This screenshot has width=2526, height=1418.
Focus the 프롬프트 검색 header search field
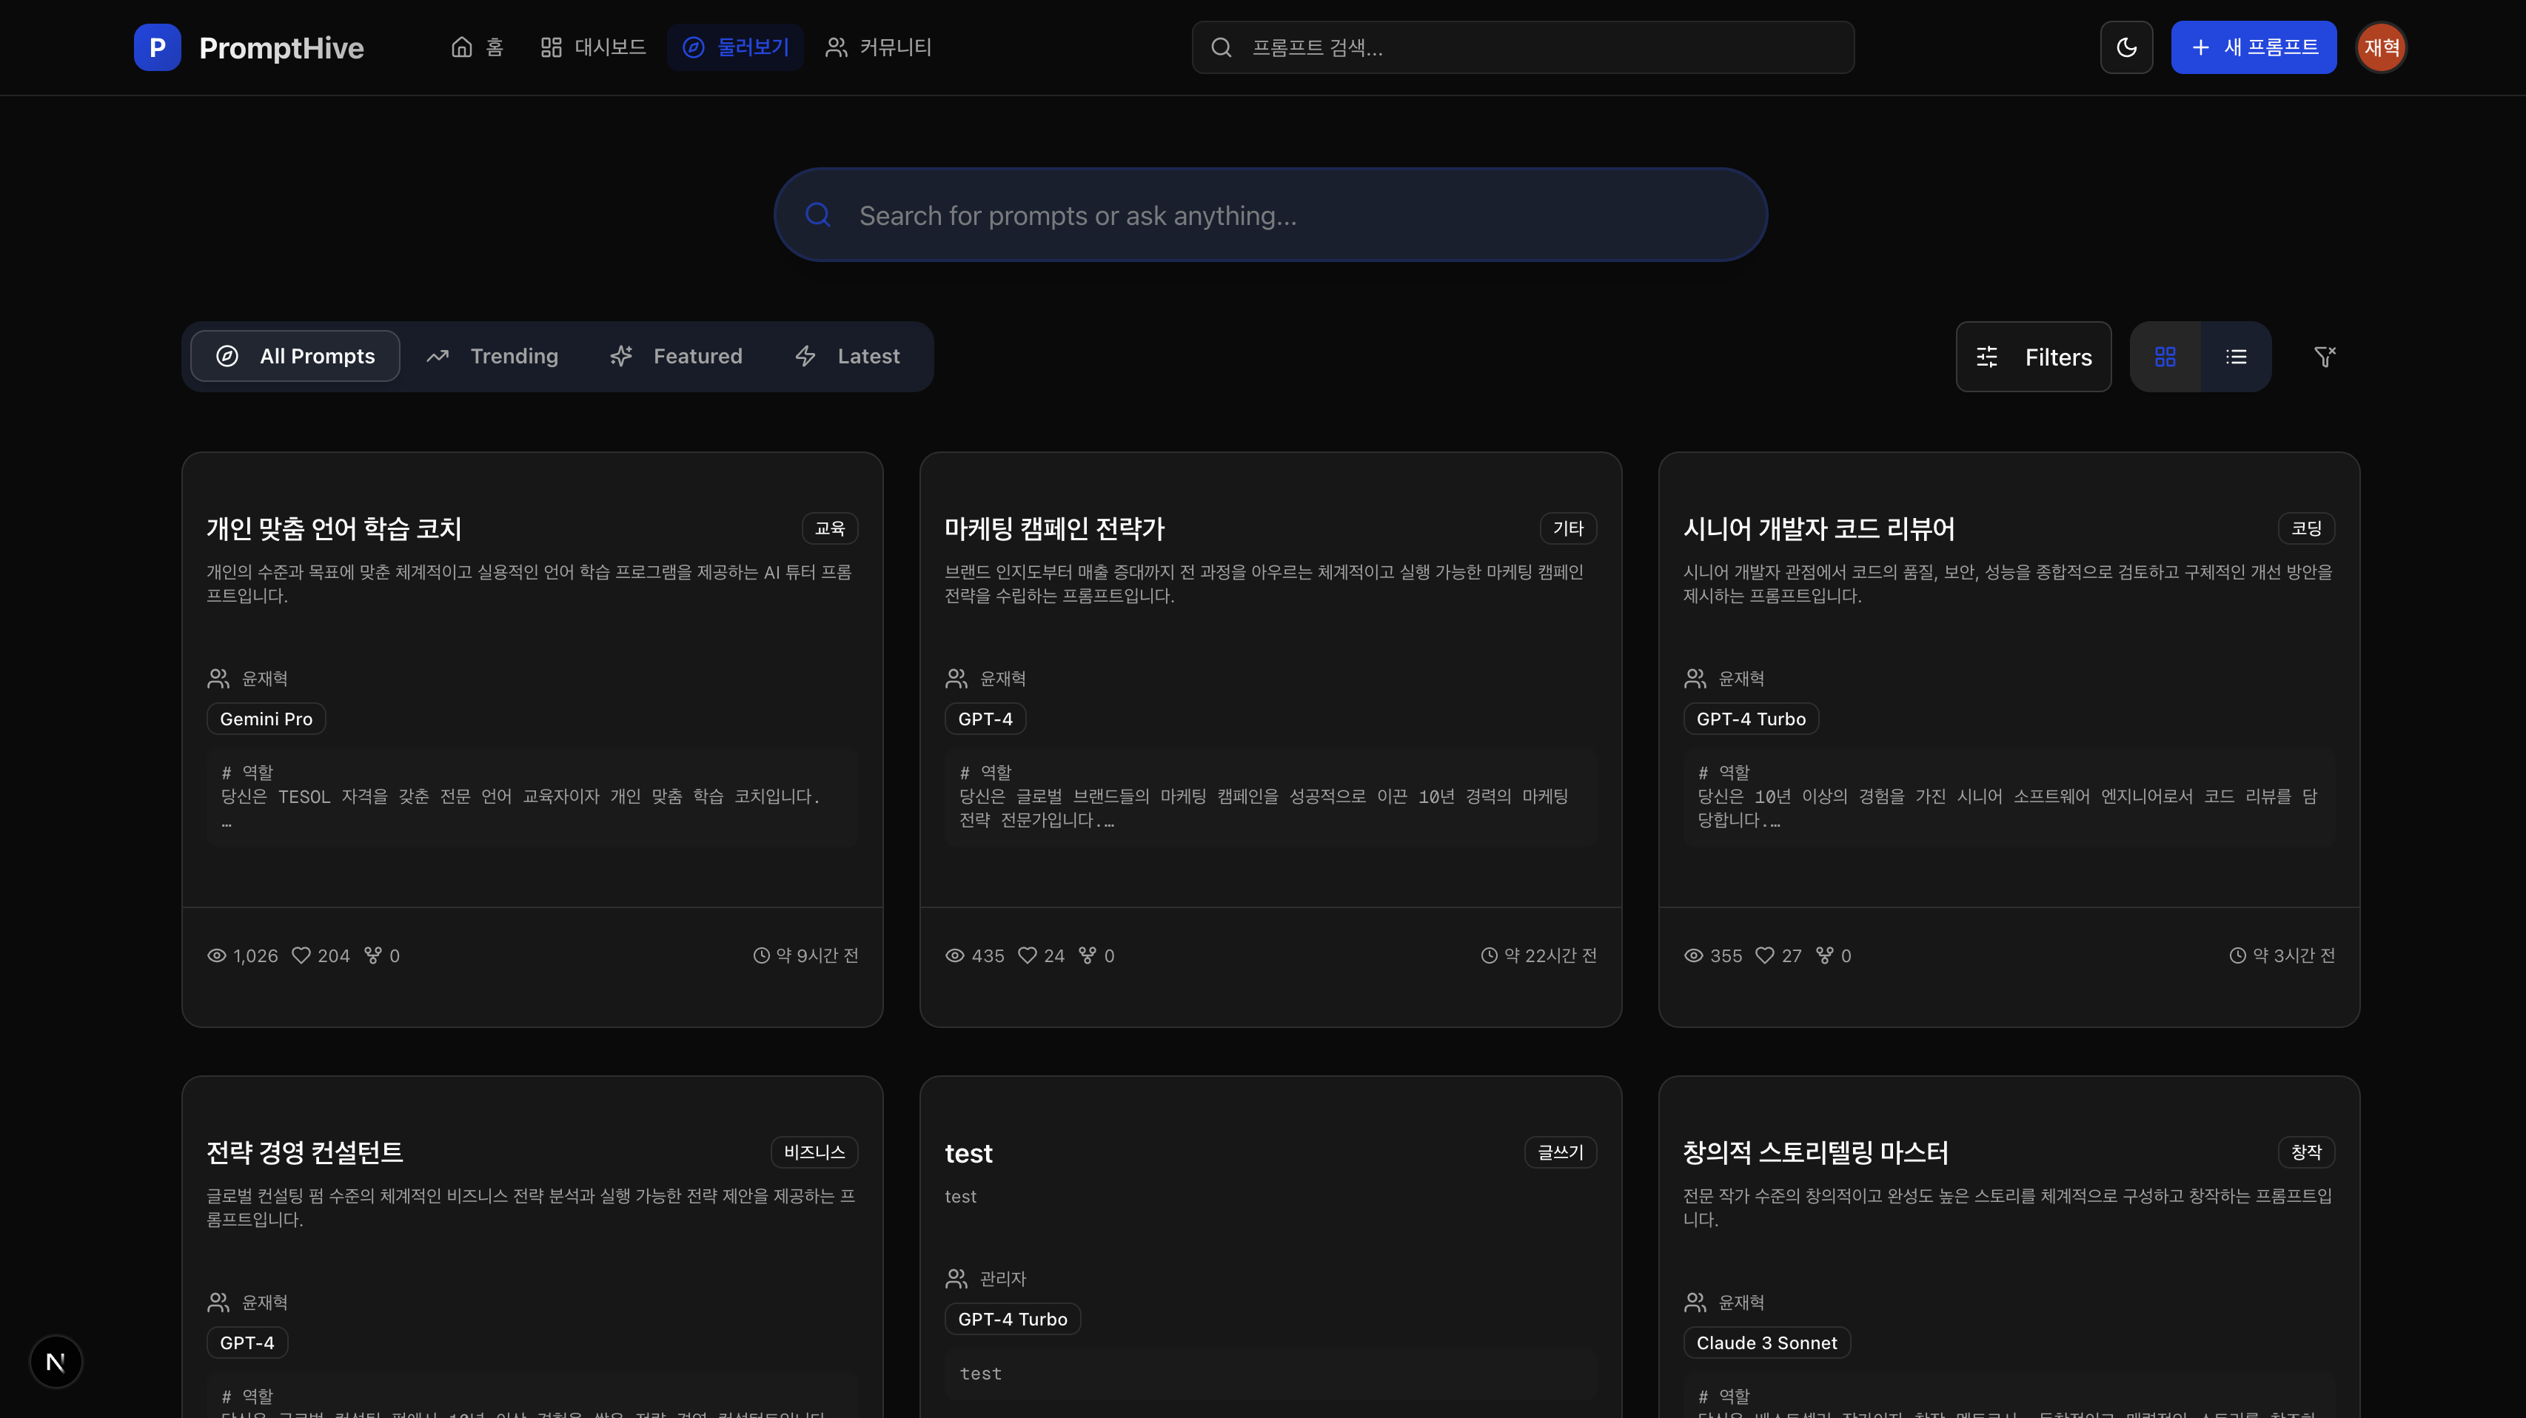(x=1523, y=47)
